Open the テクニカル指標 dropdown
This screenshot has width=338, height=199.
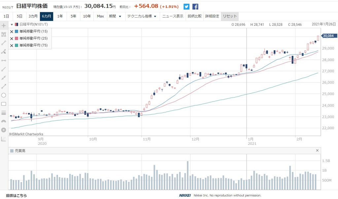(142, 16)
